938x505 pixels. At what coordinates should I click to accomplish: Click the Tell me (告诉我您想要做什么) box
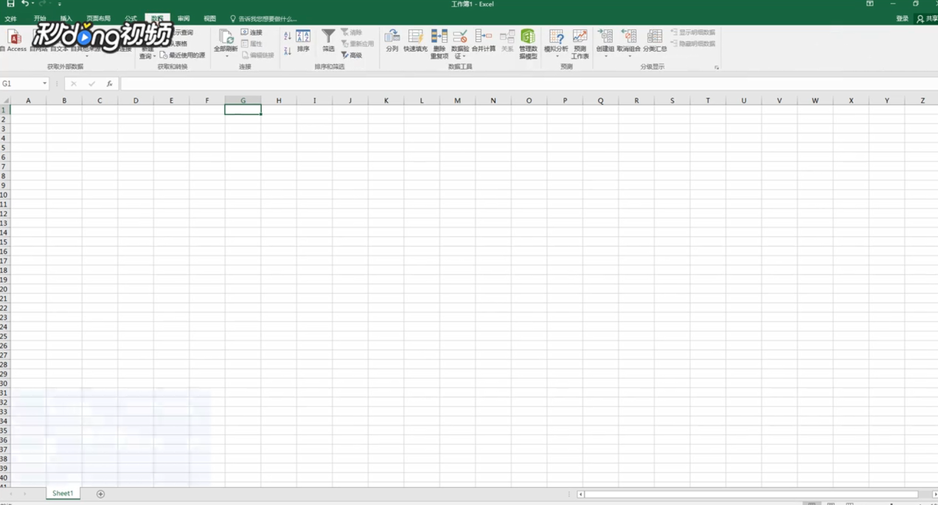coord(263,19)
